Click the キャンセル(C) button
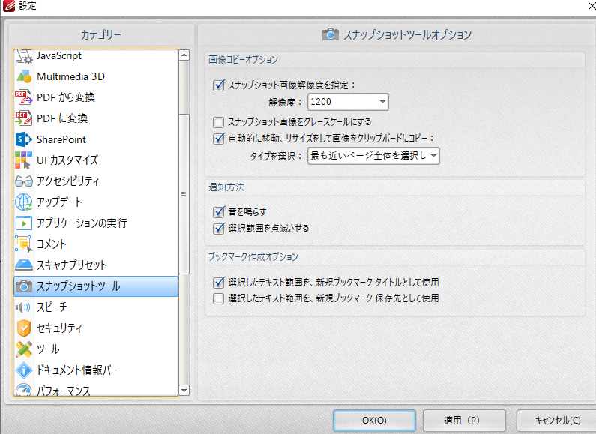596x434 pixels. pyautogui.click(x=557, y=421)
